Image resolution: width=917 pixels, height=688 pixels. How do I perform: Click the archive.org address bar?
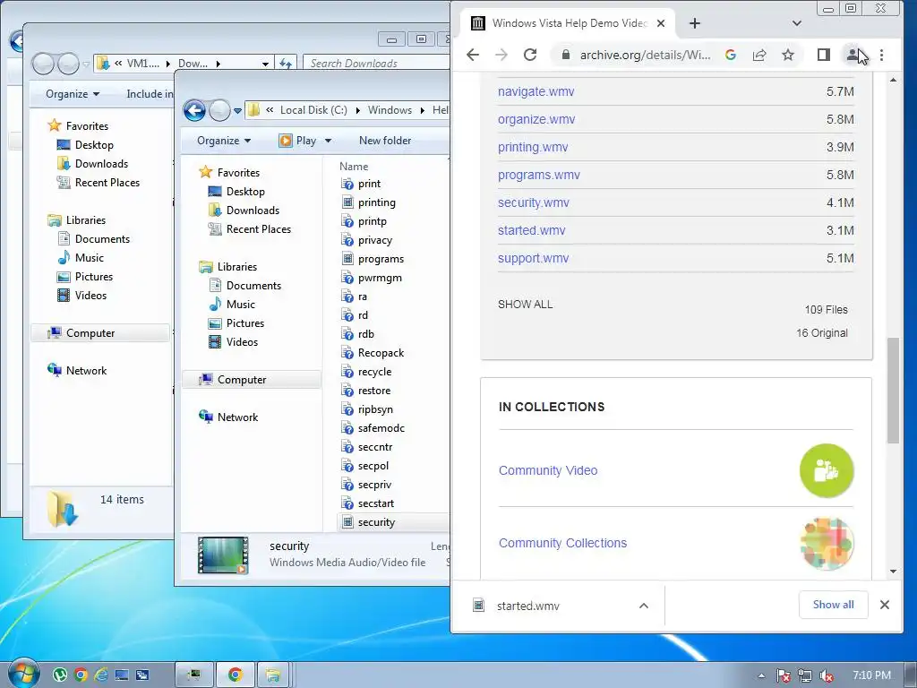(645, 55)
